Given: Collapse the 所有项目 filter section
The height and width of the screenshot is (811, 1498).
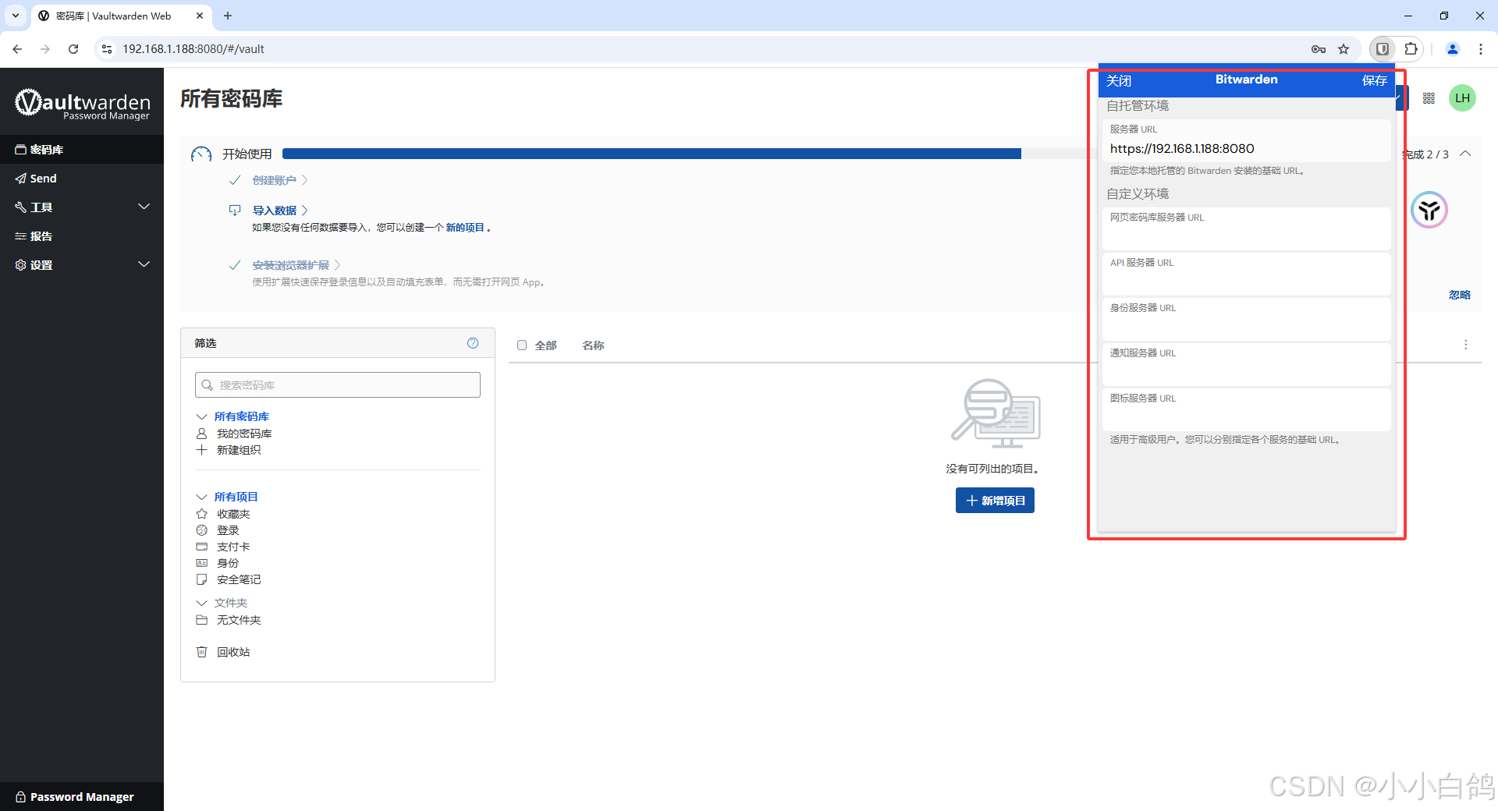Looking at the screenshot, I should [201, 497].
